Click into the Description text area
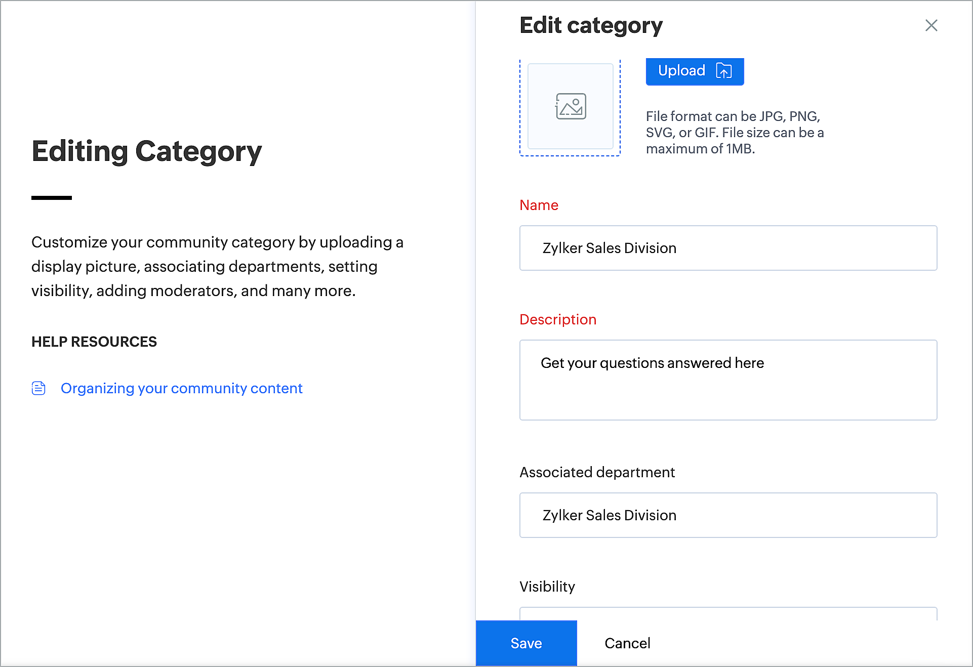This screenshot has height=667, width=973. click(x=728, y=380)
